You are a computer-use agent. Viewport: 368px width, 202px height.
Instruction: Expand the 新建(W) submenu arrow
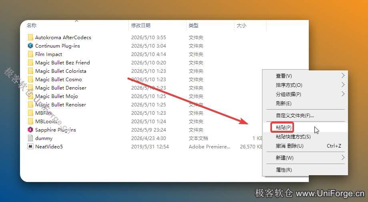point(343,158)
